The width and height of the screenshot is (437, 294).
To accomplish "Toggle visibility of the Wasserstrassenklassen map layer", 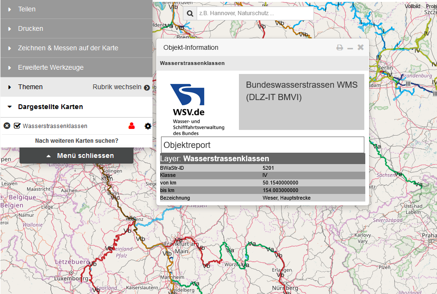I will (17, 126).
